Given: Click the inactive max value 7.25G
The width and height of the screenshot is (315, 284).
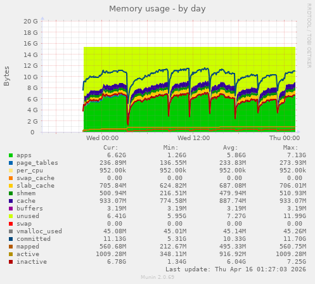Looking at the screenshot, I should [297, 262].
